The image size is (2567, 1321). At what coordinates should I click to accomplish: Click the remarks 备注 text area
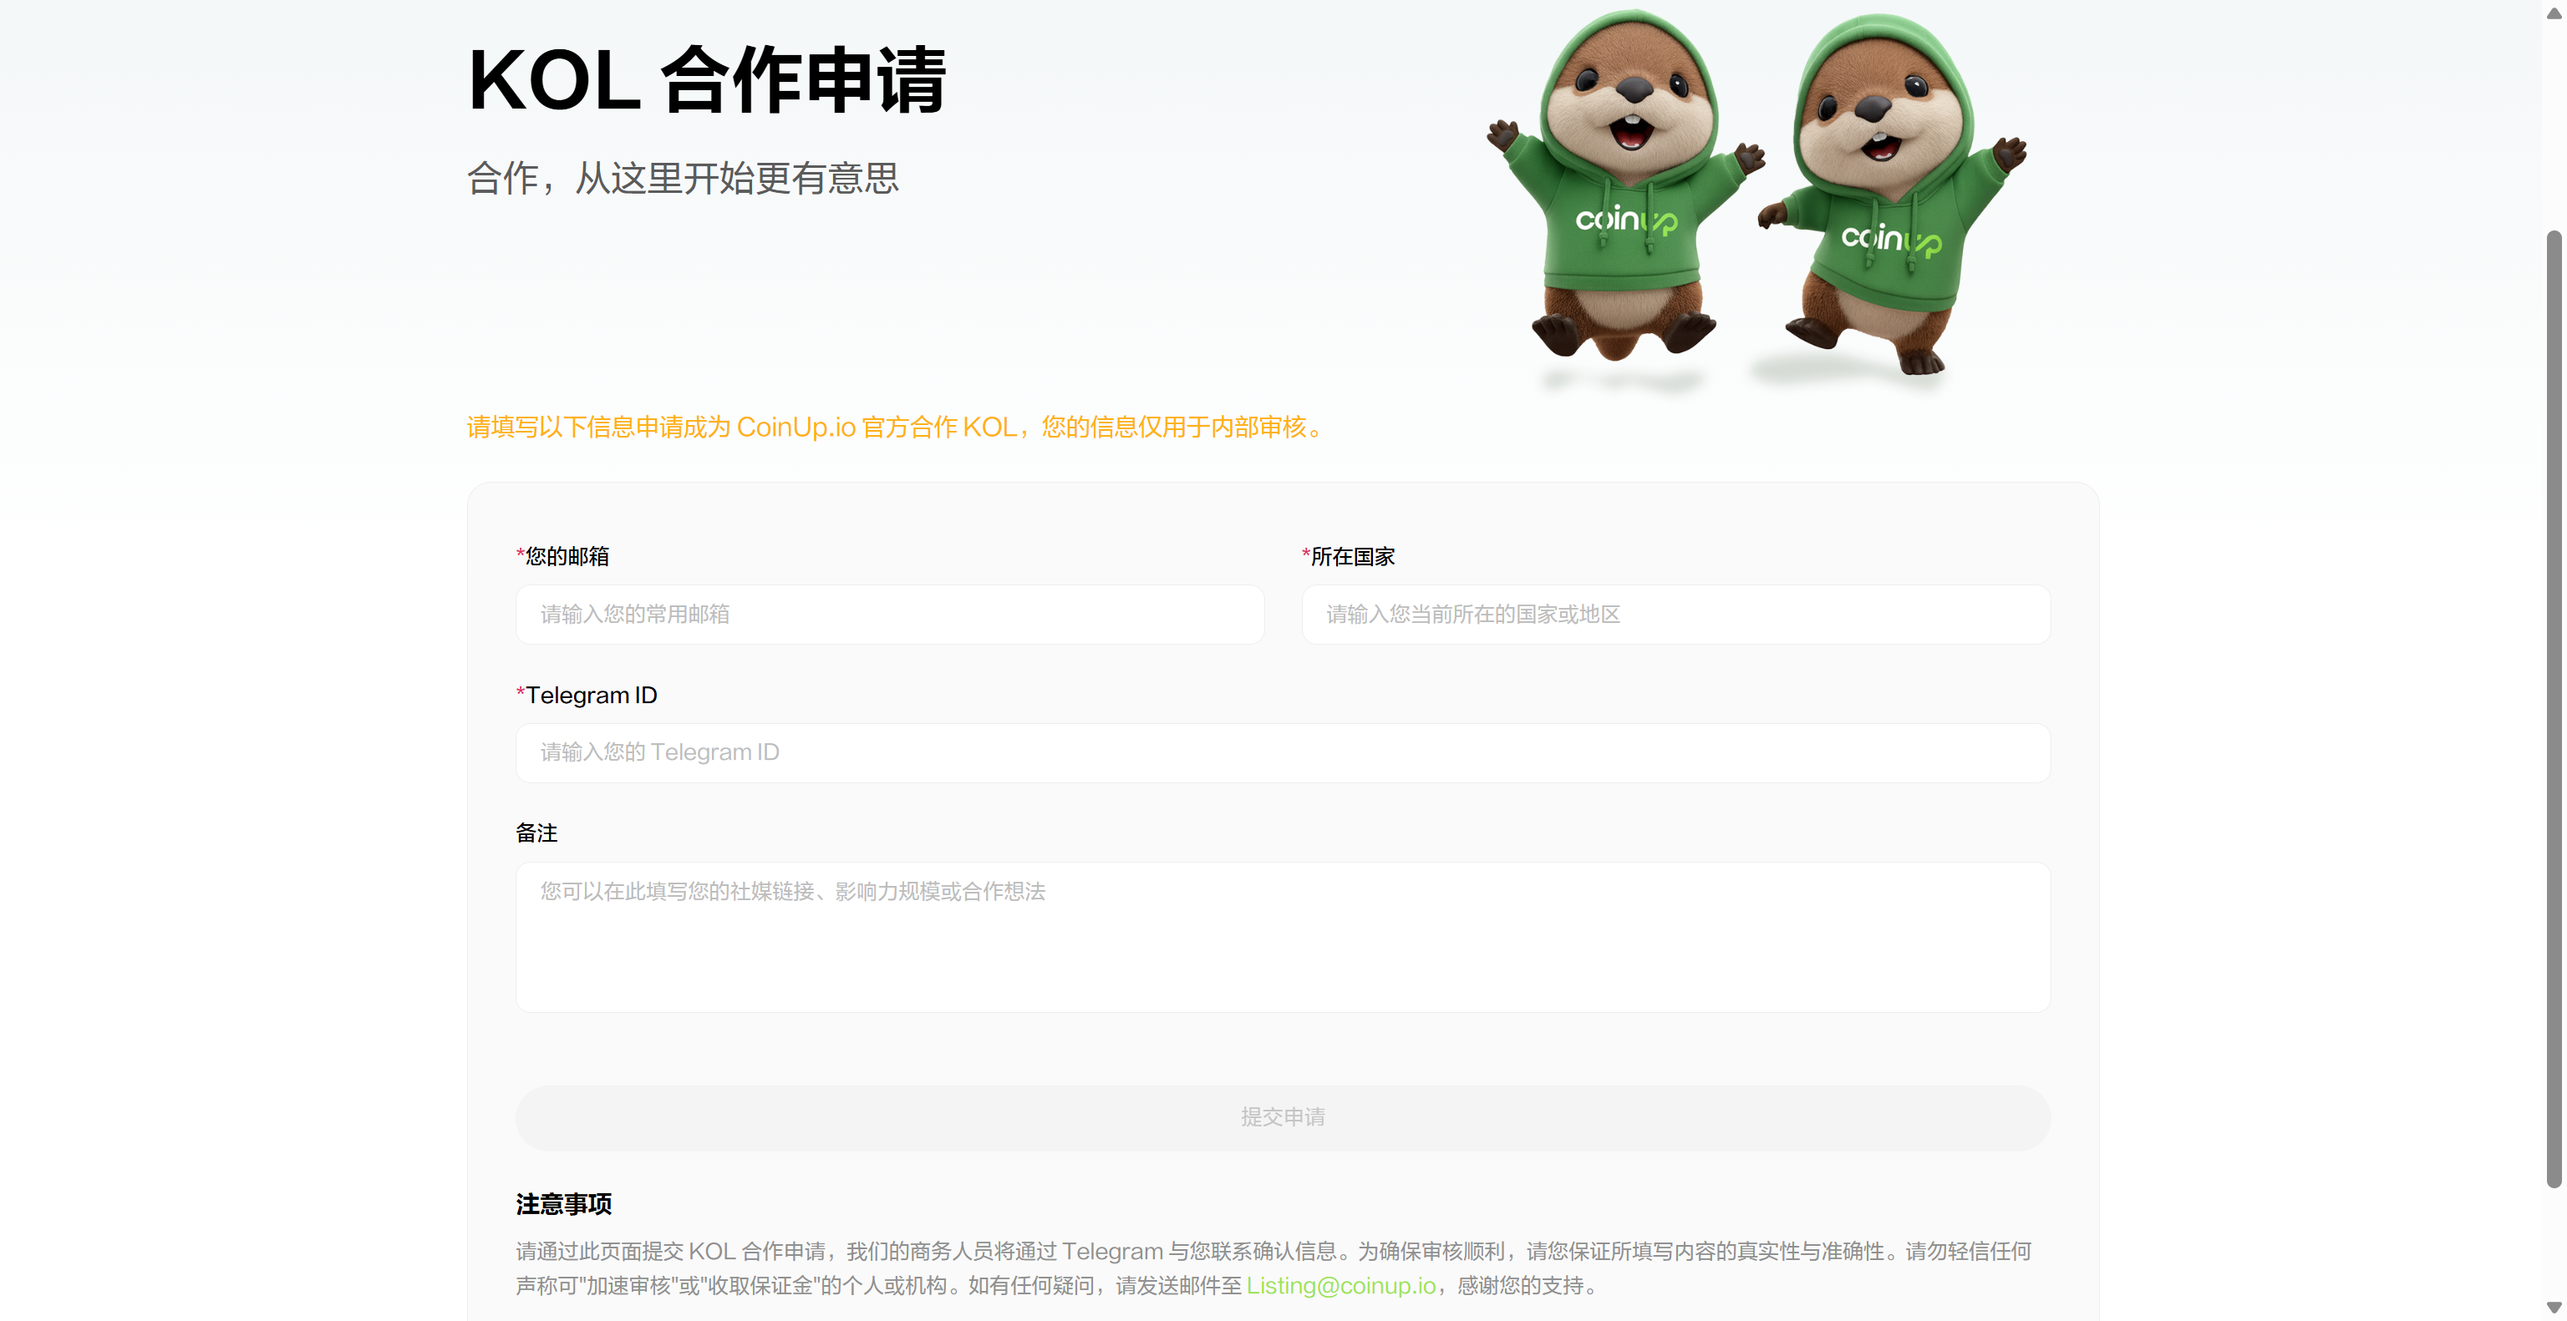pyautogui.click(x=1283, y=937)
